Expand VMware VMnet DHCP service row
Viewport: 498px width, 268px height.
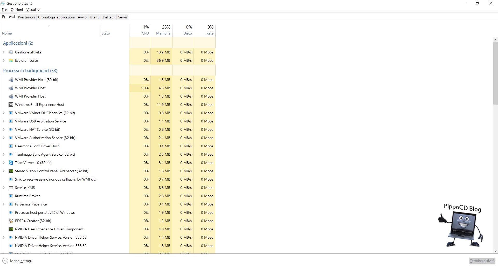point(4,113)
